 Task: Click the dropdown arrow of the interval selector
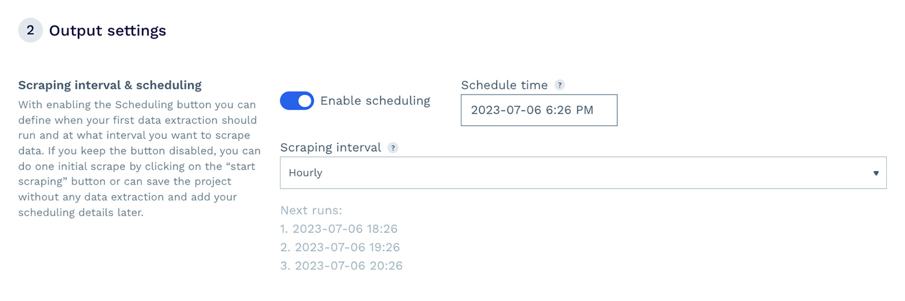pos(875,173)
